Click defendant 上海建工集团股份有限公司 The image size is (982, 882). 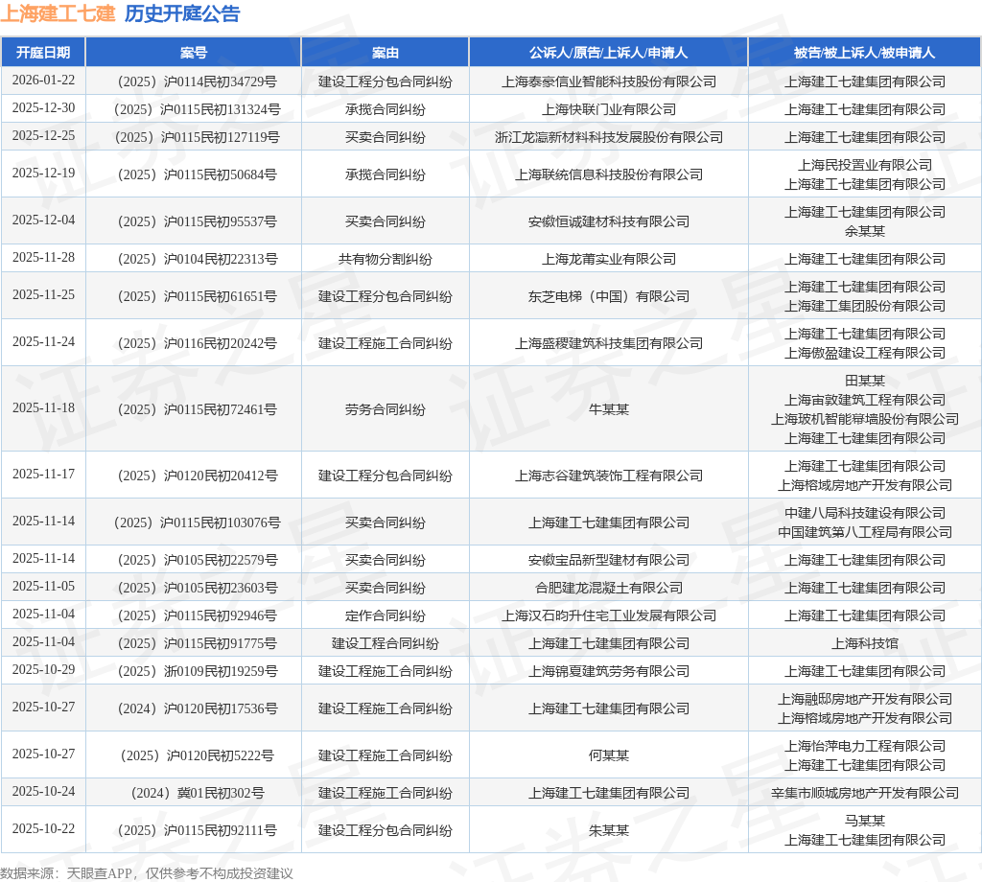tap(865, 306)
